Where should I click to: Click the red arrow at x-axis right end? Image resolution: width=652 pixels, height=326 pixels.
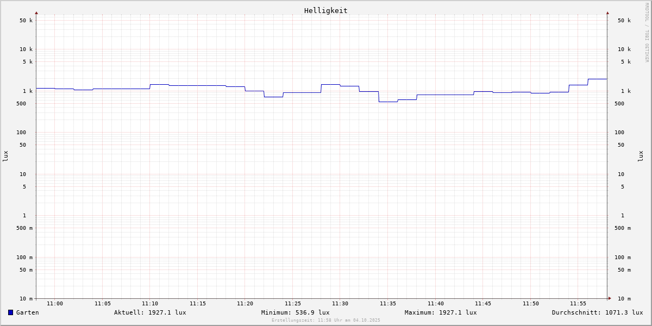610,298
